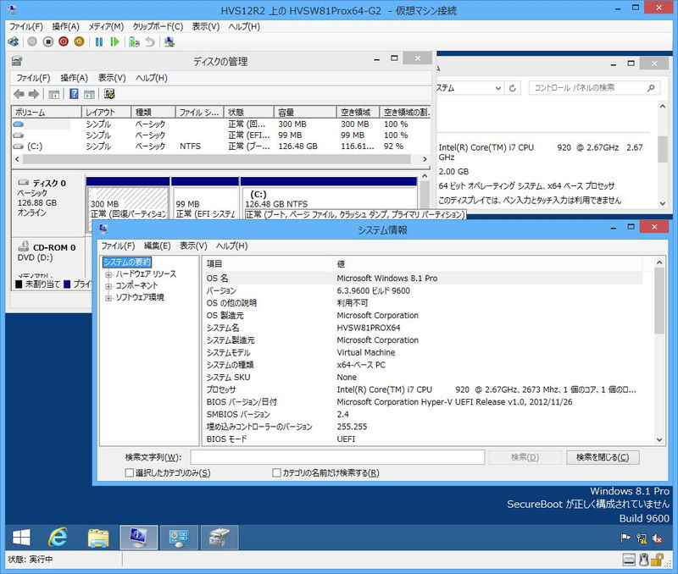Viewport: 678px width, 574px height.
Task: Click the keyboard icon in VM status bar
Action: 629,560
